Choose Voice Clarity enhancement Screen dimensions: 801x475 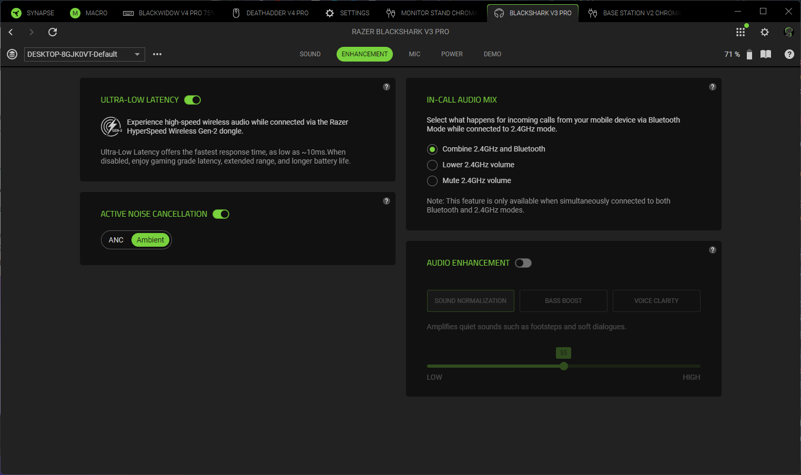click(656, 301)
